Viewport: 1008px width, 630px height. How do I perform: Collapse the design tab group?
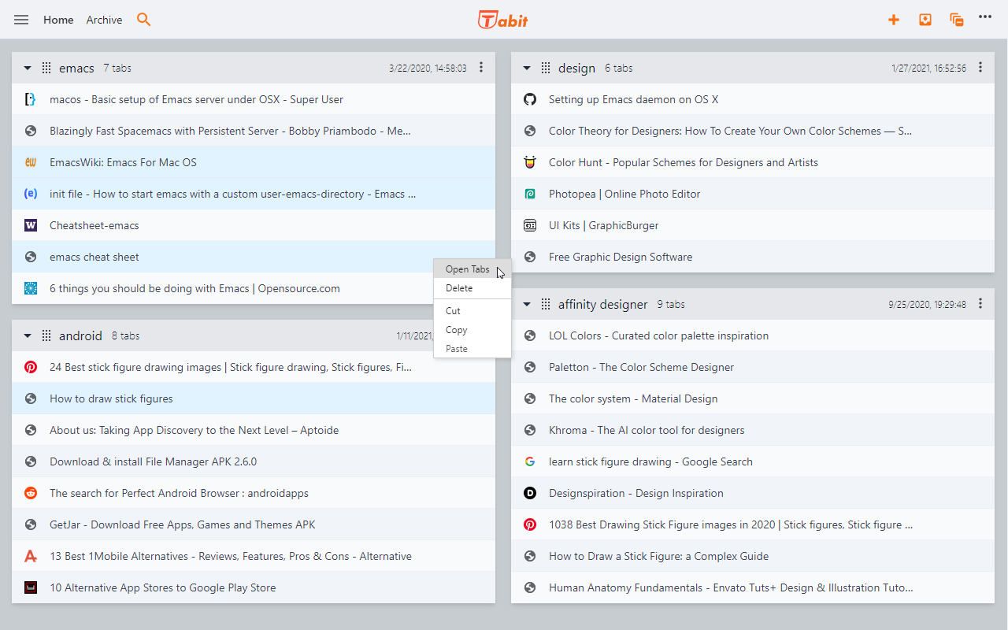click(x=527, y=69)
